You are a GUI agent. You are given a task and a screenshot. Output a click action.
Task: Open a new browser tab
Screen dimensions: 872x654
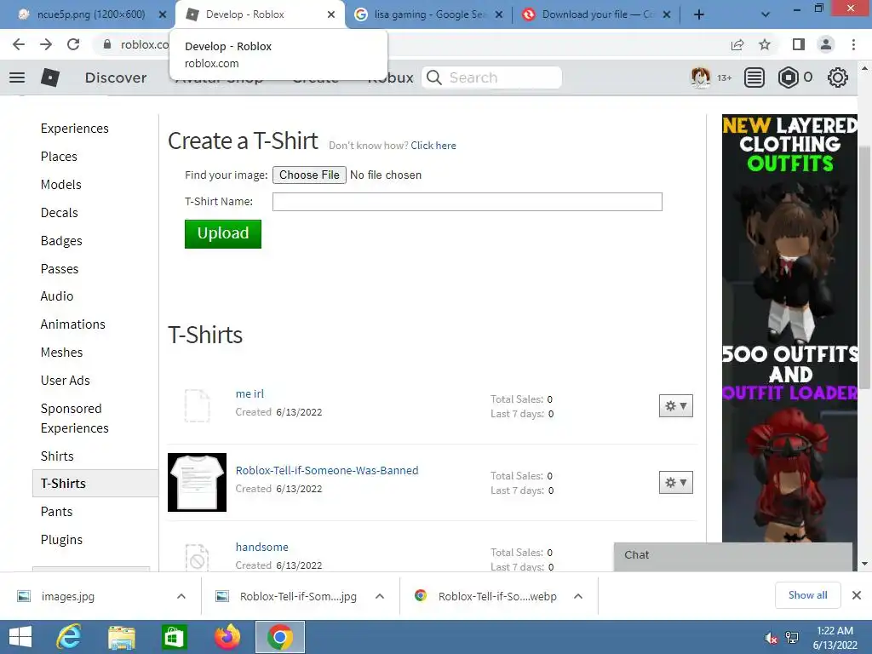[x=699, y=15]
